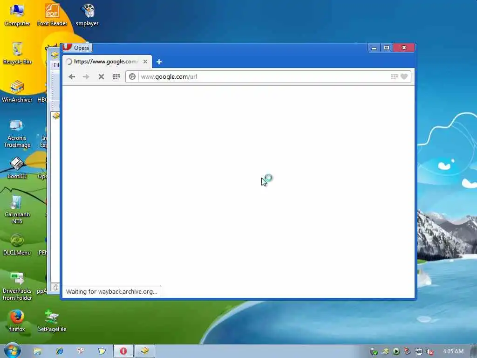This screenshot has height=358, width=477.
Task: Open Foxit Reader desktop icon
Action: (x=52, y=15)
